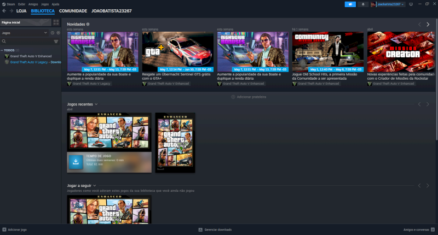Go to the LOJA tab
The image size is (438, 235).
21,11
